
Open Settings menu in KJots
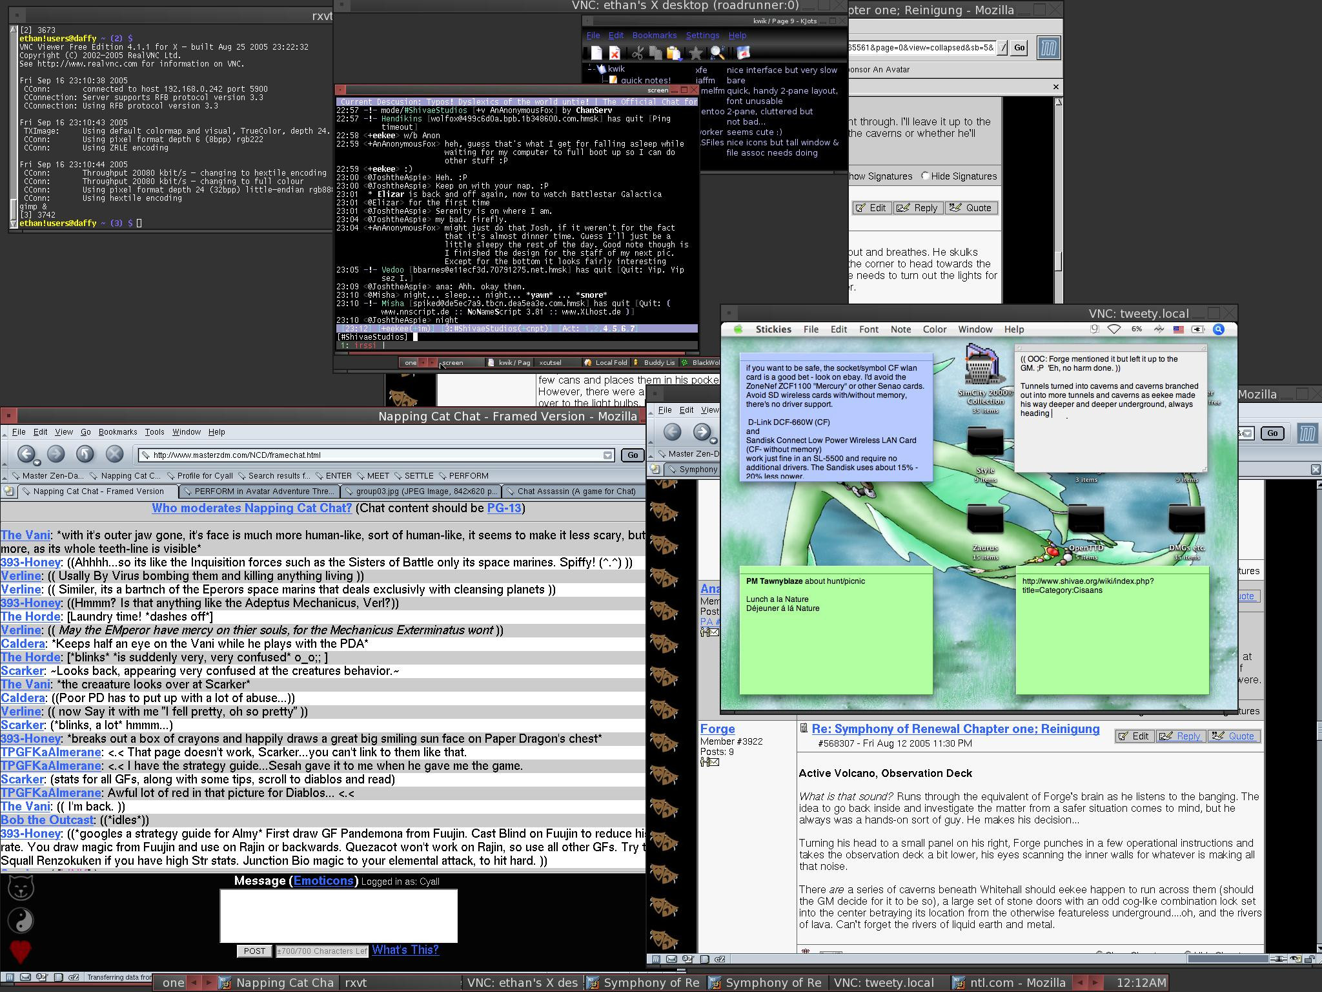(702, 36)
